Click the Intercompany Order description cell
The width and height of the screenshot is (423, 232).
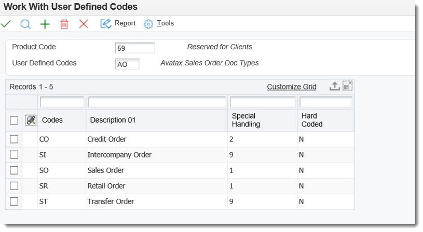coord(119,155)
